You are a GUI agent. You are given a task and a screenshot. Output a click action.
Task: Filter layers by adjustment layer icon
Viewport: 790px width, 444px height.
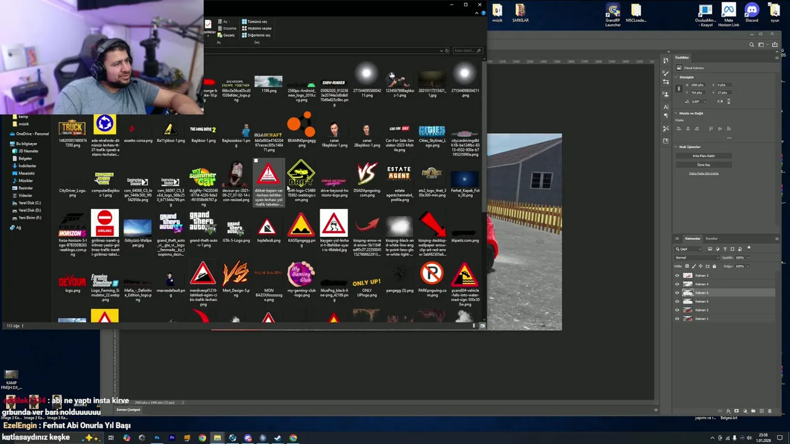click(x=717, y=249)
